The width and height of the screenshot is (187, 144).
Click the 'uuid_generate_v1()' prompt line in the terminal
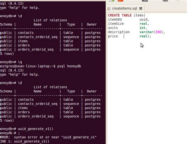coord(26,129)
